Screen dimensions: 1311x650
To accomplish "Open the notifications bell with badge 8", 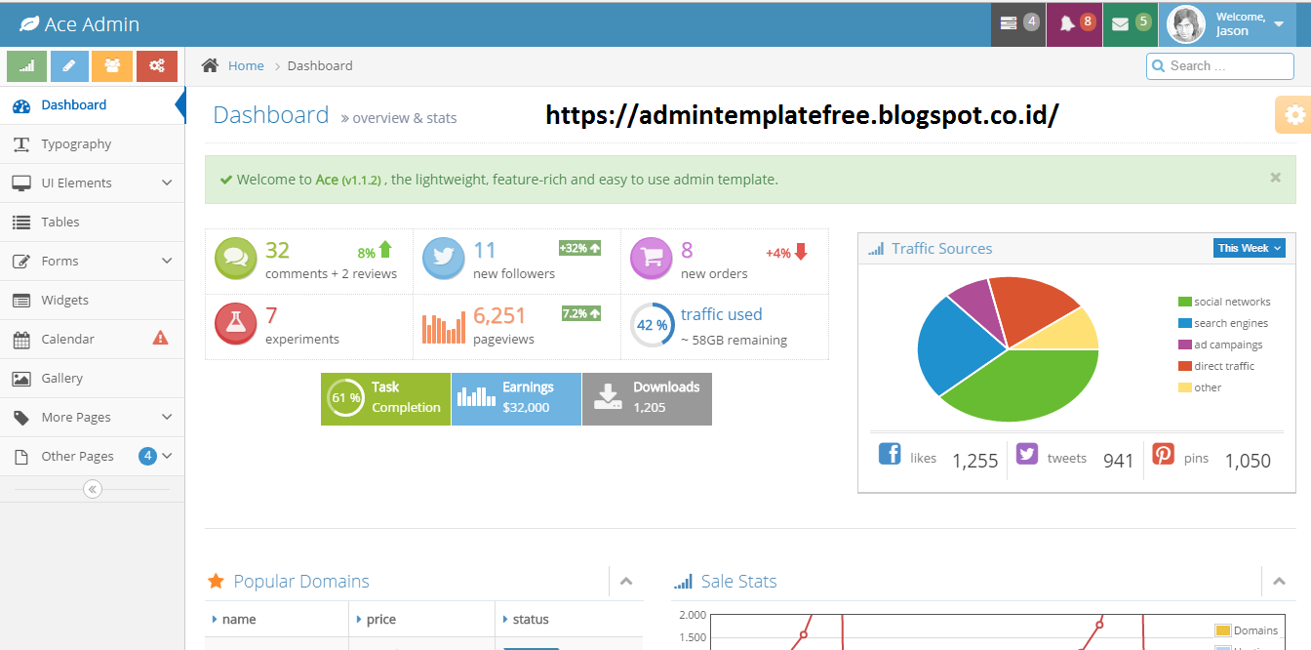I will [x=1074, y=23].
